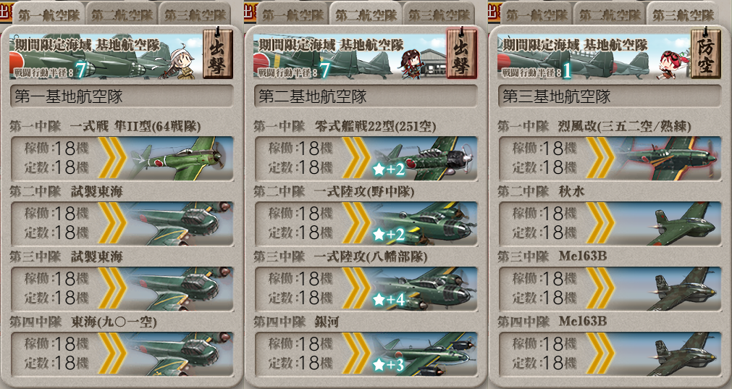732x389 pixels.
Task: Click the 銀河 Ginga bomber icon
Action: click(x=425, y=354)
